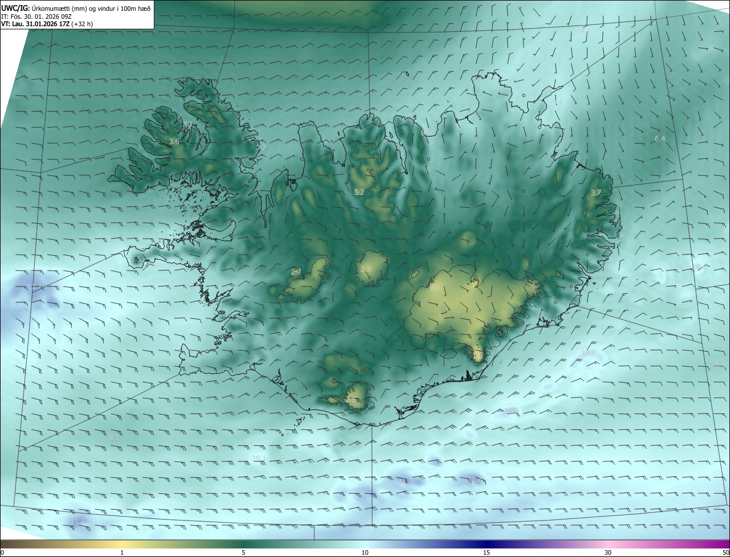Click the 1 tick on the color scale
This screenshot has height=557, width=730.
(122, 553)
